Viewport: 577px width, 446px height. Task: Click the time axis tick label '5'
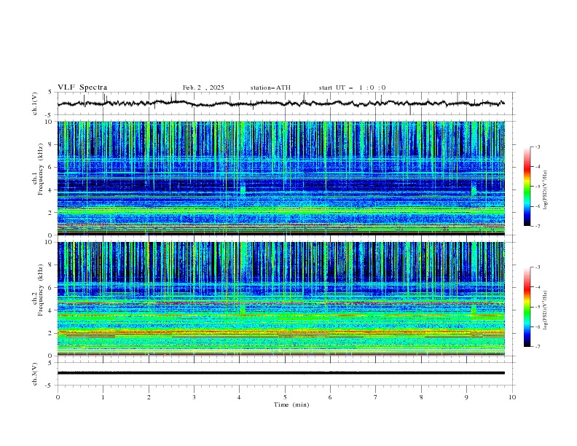(285, 397)
